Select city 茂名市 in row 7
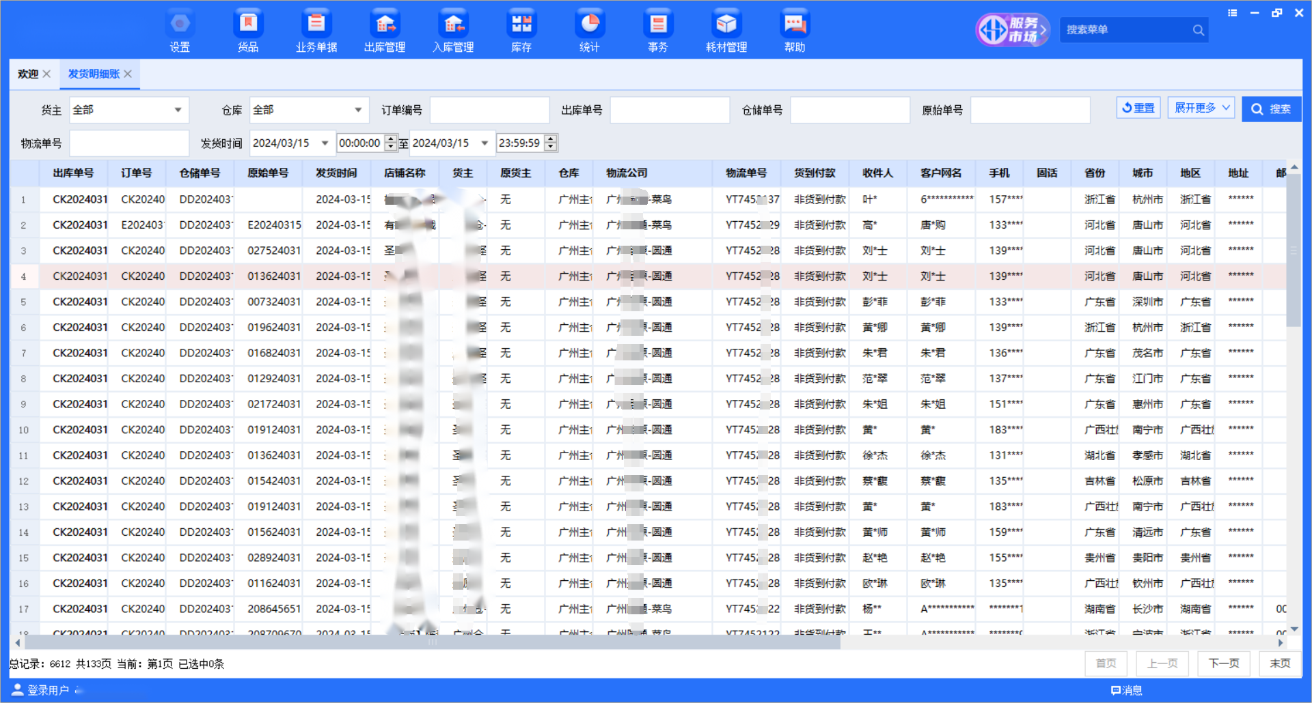 (x=1147, y=353)
